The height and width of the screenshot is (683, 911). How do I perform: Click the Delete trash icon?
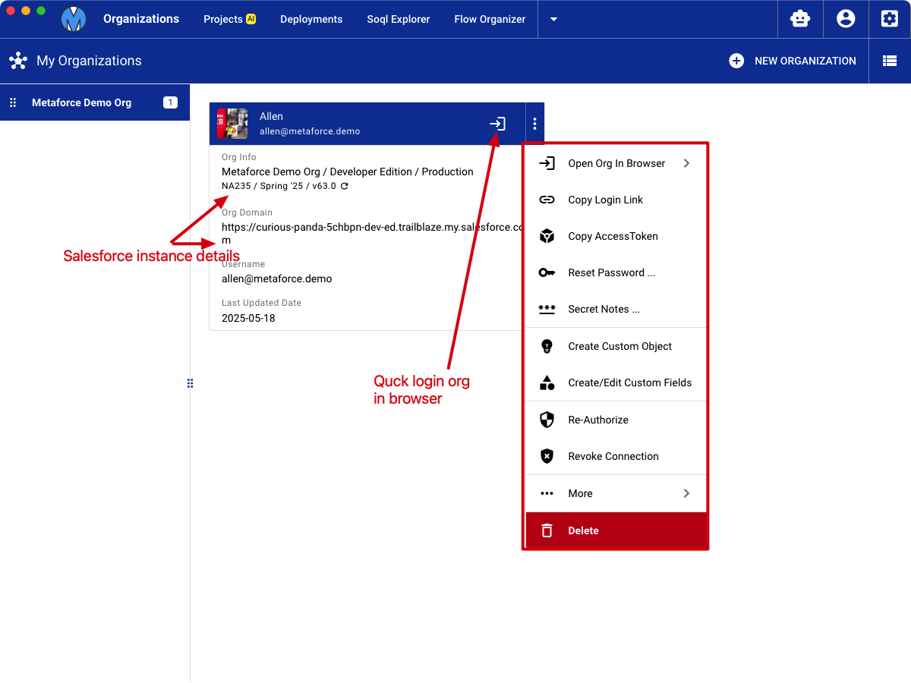tap(547, 530)
